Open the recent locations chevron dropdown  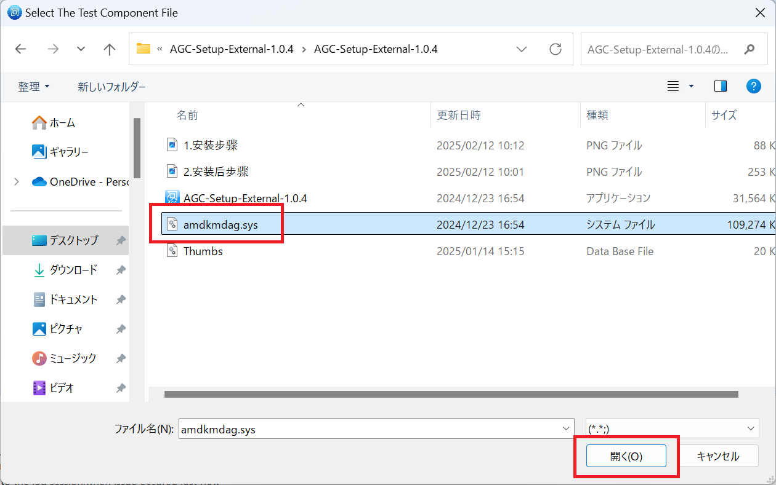click(x=81, y=49)
